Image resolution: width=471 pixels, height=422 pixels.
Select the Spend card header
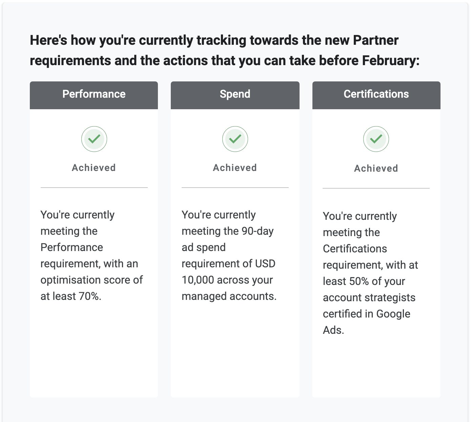pyautogui.click(x=235, y=95)
